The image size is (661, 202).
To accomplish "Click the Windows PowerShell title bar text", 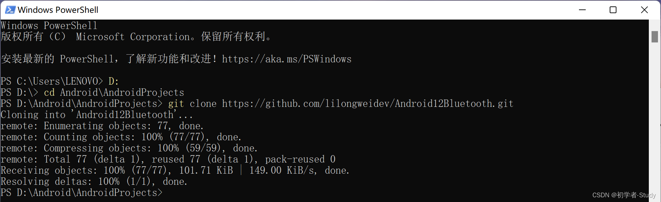I will point(58,10).
